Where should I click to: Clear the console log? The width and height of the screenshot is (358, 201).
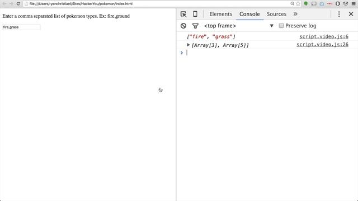click(x=183, y=26)
